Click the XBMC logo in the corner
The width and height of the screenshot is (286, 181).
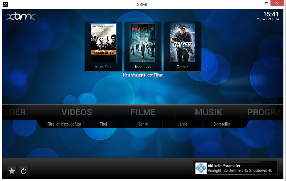pyautogui.click(x=21, y=16)
